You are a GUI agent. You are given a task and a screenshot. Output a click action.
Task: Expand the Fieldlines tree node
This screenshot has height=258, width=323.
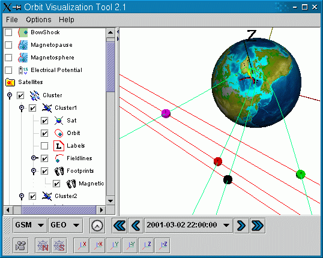pyautogui.click(x=35, y=158)
